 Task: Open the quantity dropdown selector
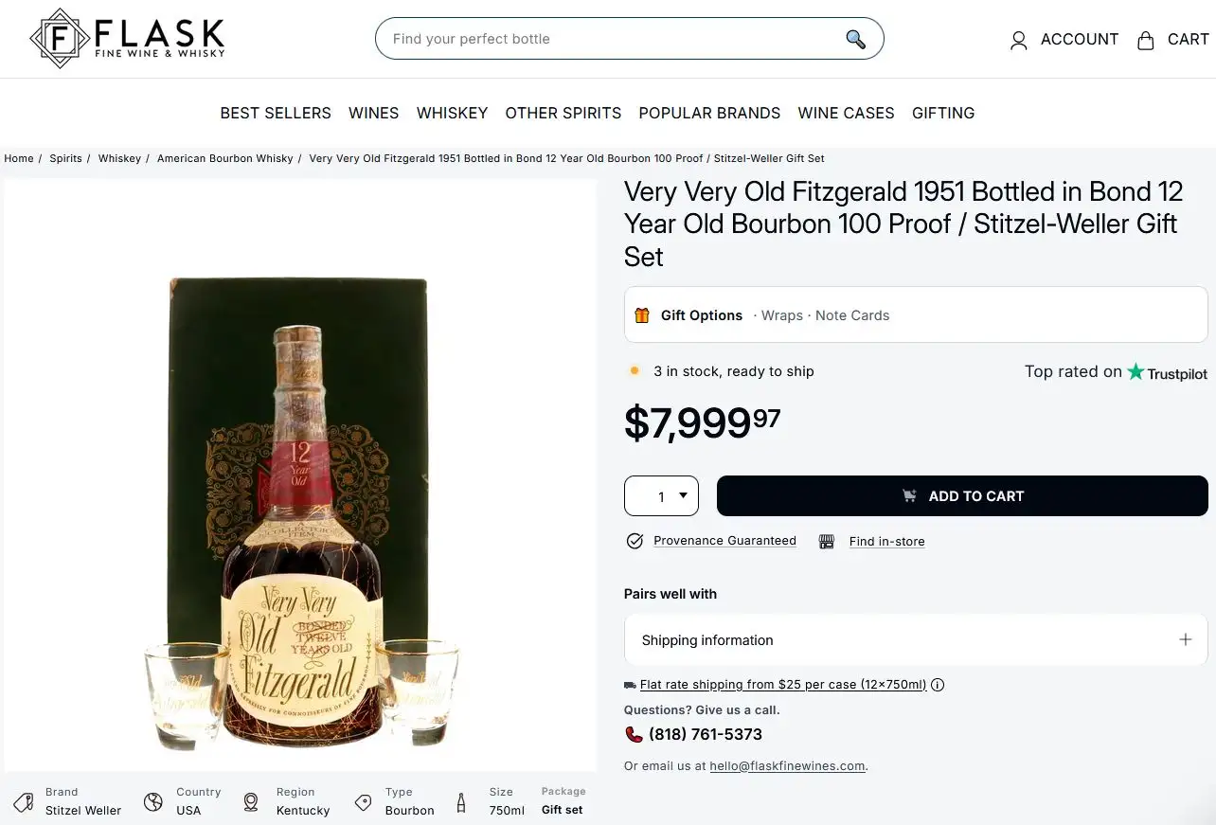tap(661, 496)
